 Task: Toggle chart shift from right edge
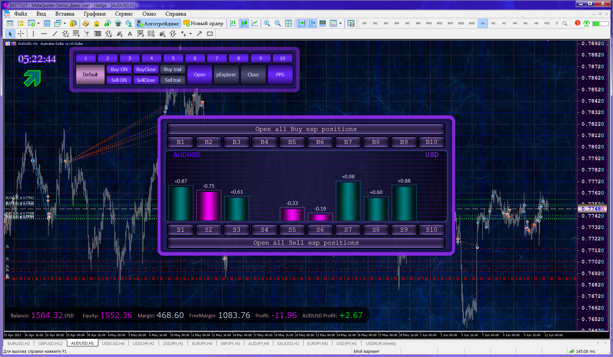312,23
